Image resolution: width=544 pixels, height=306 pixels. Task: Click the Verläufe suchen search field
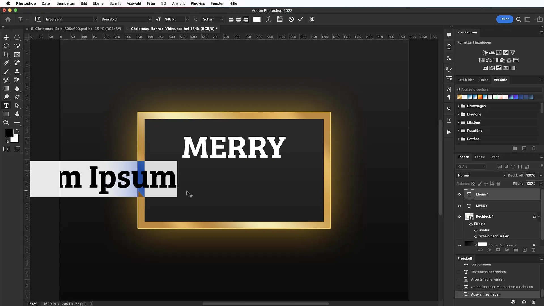pyautogui.click(x=501, y=90)
